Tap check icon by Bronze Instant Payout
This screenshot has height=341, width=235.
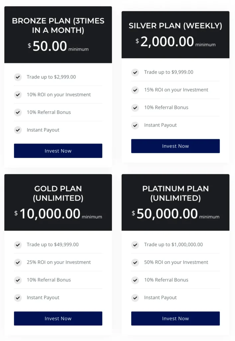pos(18,130)
